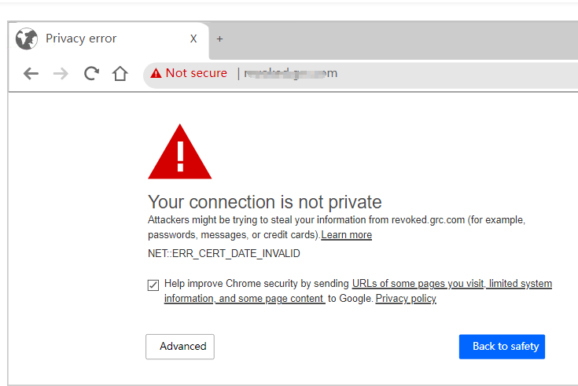This screenshot has height=386, width=578.
Task: Reload the page with refresh icon
Action: [91, 73]
